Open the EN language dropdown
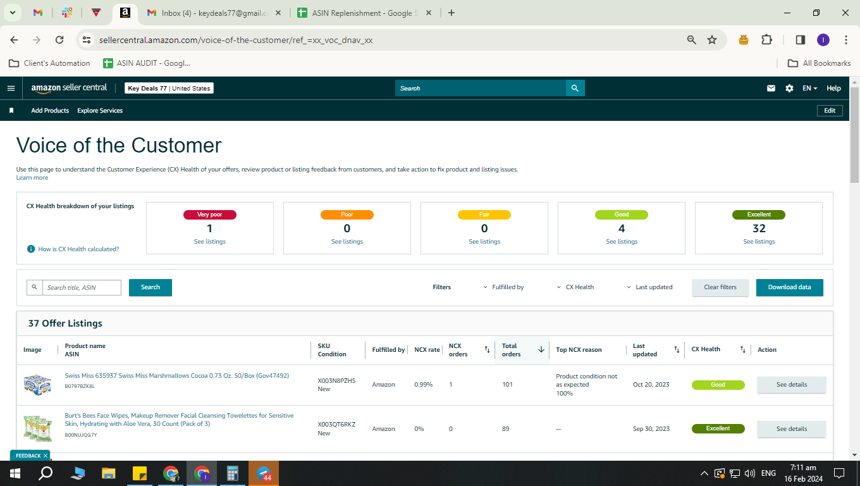Image resolution: width=860 pixels, height=486 pixels. (809, 89)
